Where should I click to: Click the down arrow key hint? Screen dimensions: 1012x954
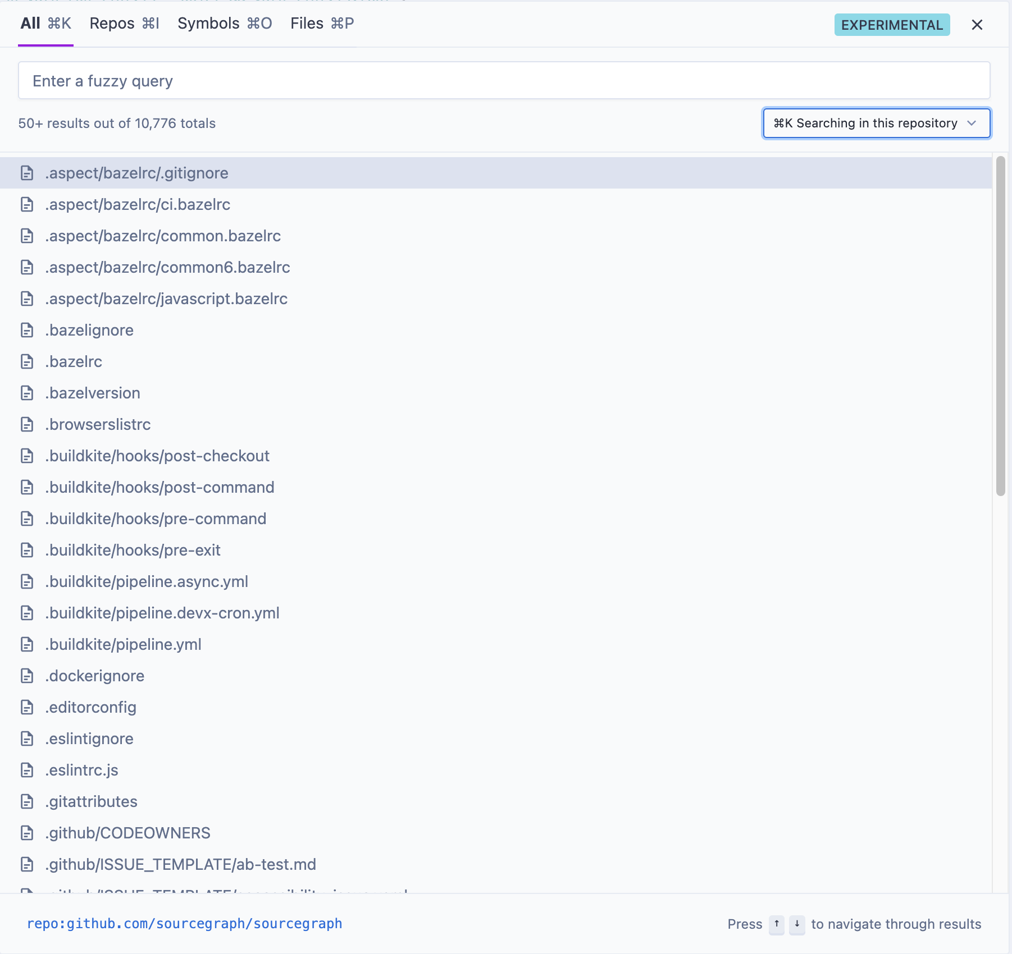coord(797,924)
